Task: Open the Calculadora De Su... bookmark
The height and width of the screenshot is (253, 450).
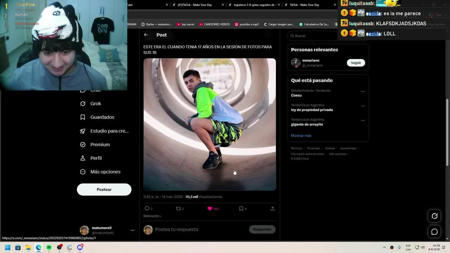Action: click(314, 24)
